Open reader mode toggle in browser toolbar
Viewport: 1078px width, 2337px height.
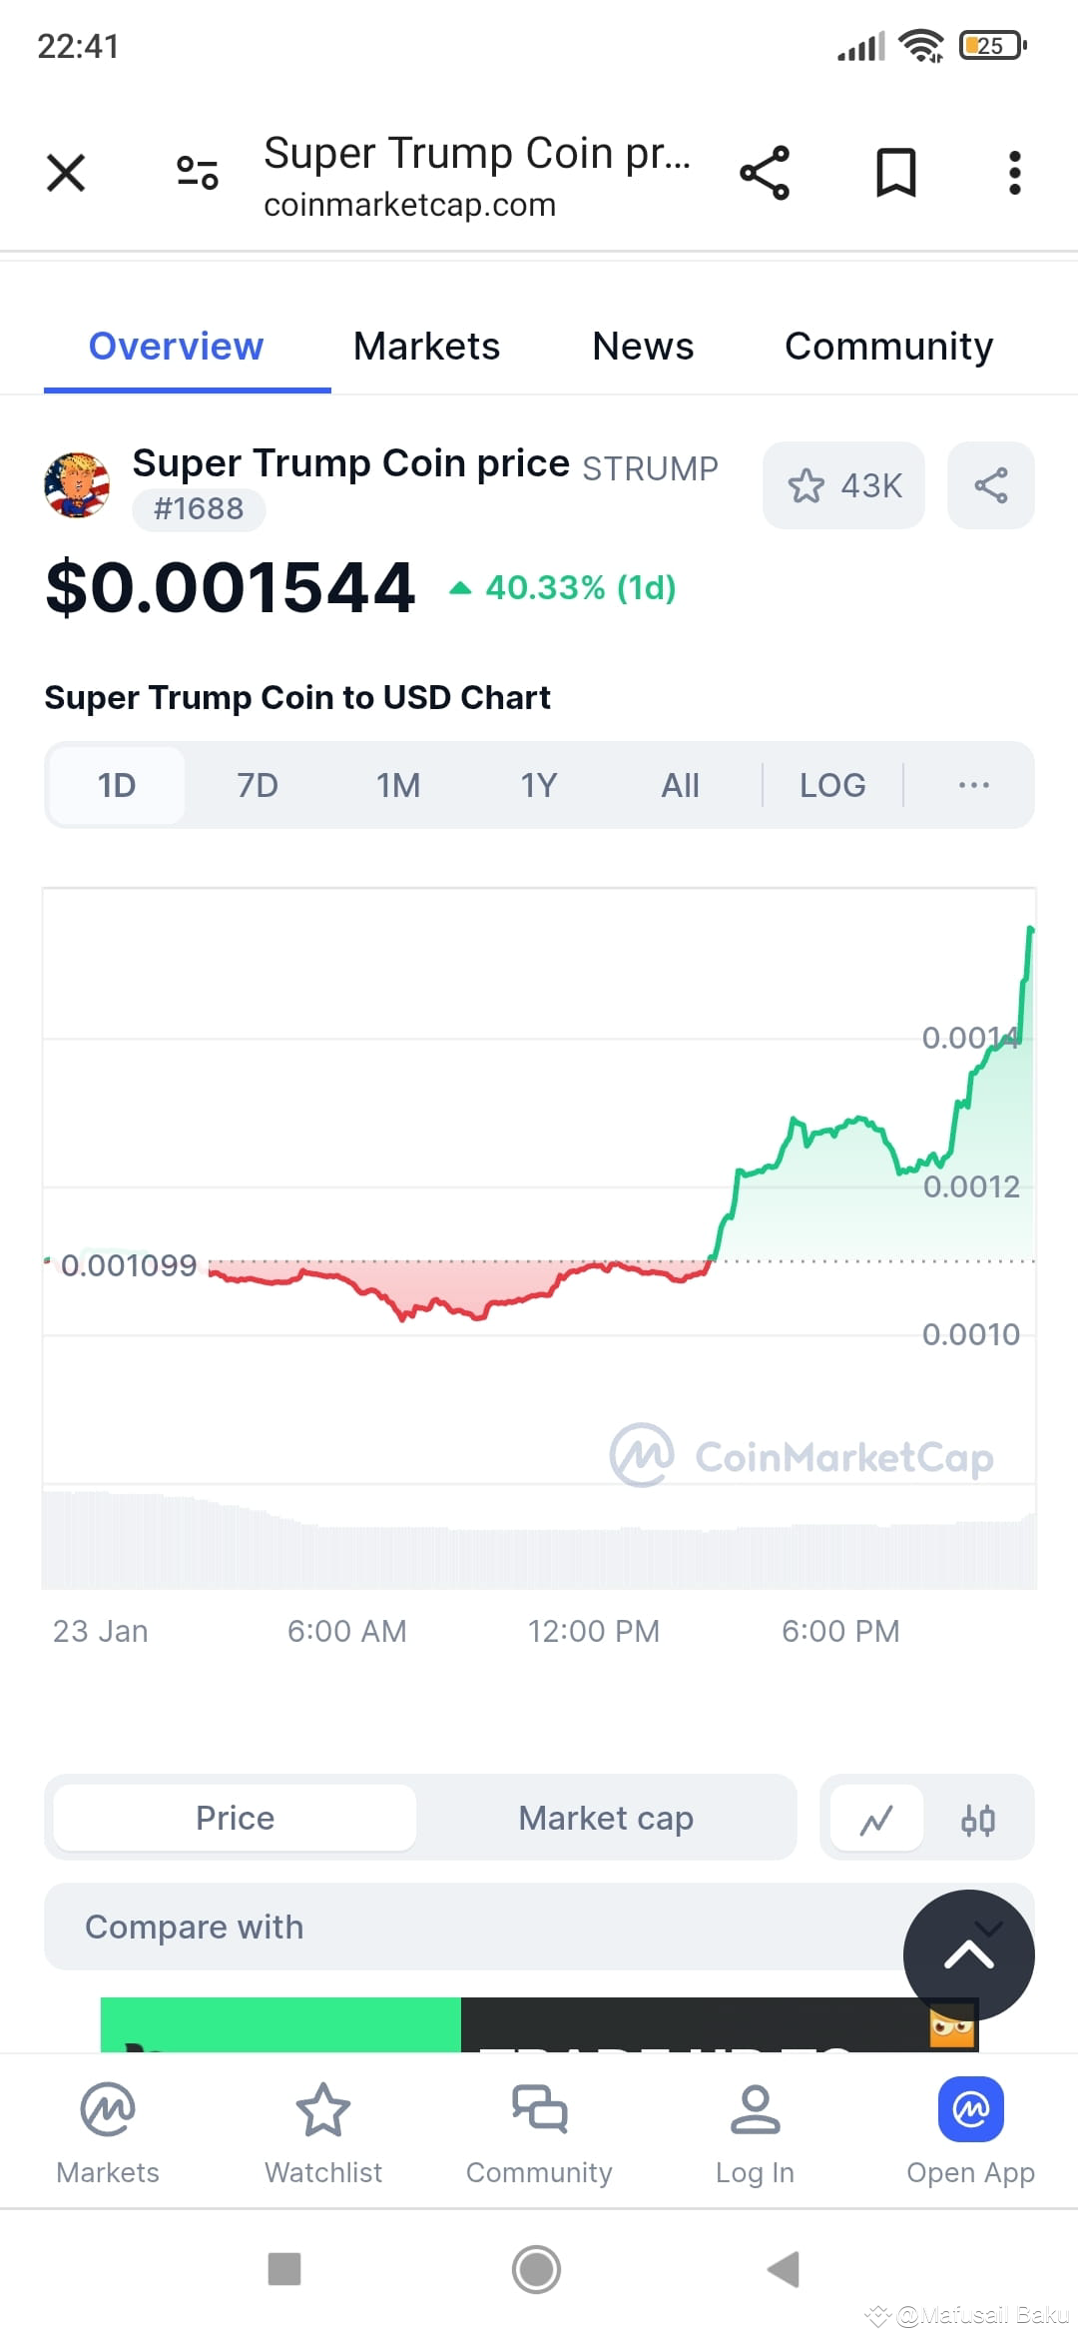click(x=196, y=172)
